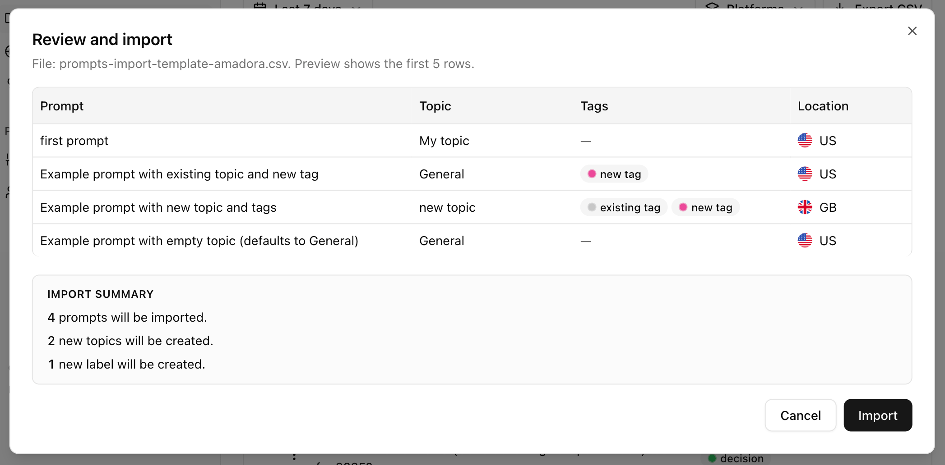Cancel the import dialog
This screenshot has height=465, width=945.
point(801,415)
